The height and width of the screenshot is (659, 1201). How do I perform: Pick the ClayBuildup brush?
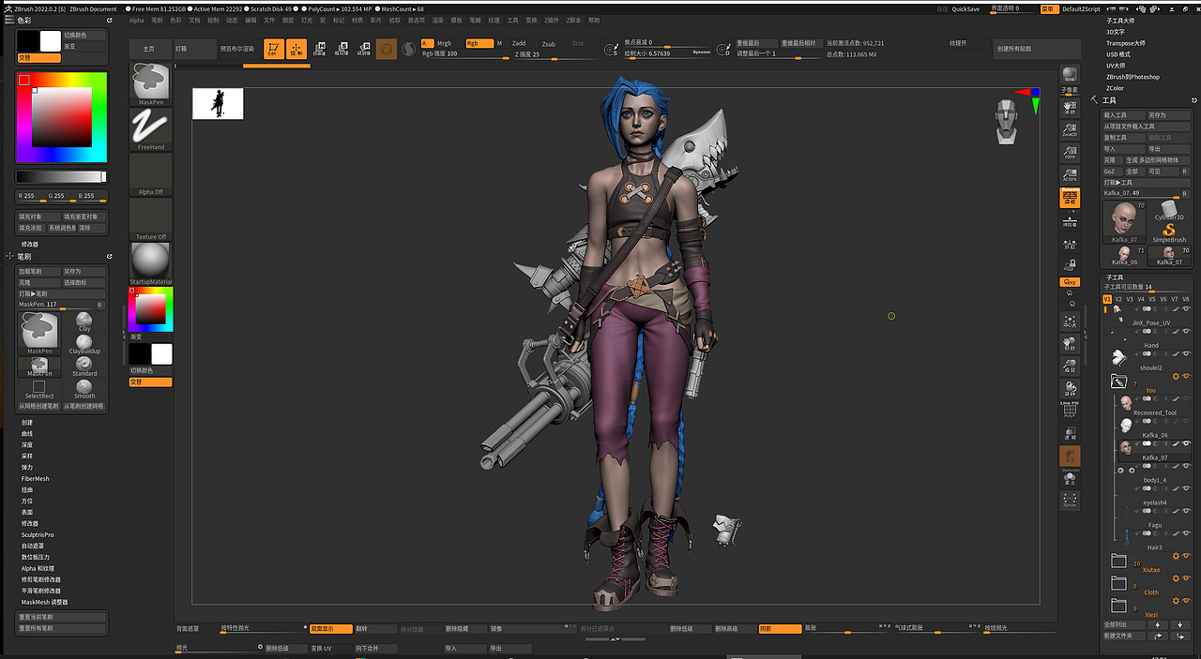(x=84, y=344)
